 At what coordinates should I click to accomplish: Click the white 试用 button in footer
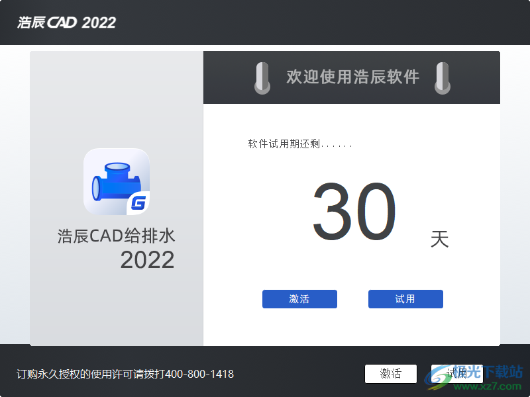[x=457, y=373]
